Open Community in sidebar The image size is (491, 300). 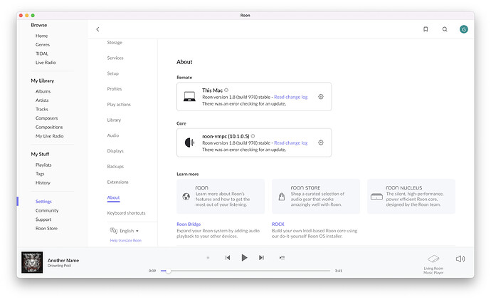pyautogui.click(x=47, y=210)
